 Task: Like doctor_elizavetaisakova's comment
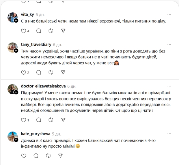(x=24, y=120)
